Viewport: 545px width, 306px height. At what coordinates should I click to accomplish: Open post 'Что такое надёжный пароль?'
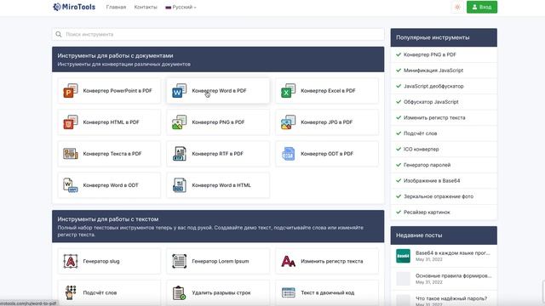point(451,298)
